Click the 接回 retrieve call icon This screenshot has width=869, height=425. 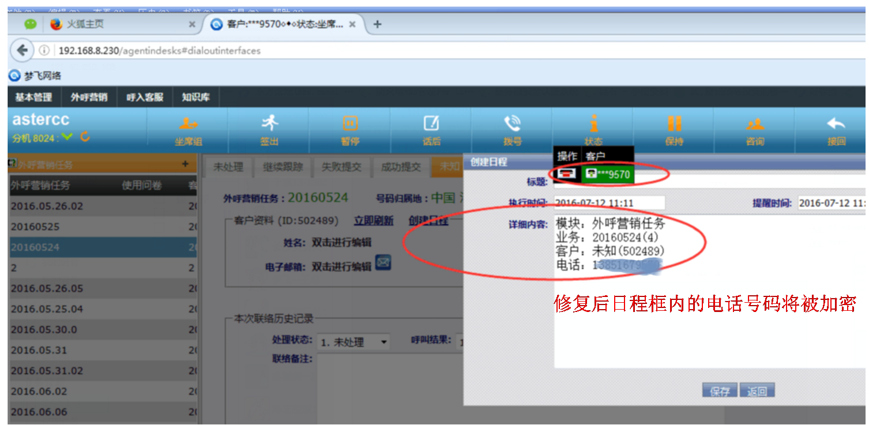(x=836, y=123)
